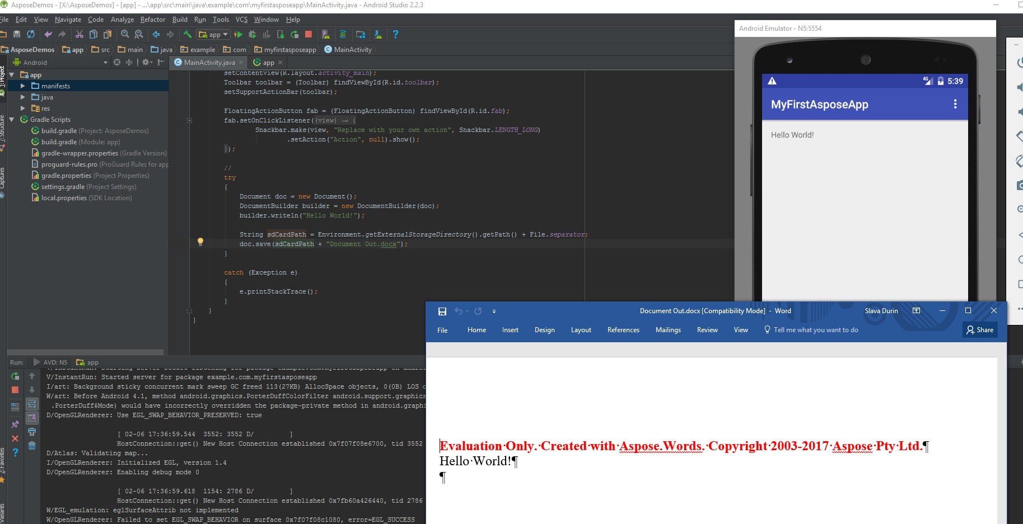Click the Debug app bug icon
Screen dimensions: 1023x524
[253, 34]
